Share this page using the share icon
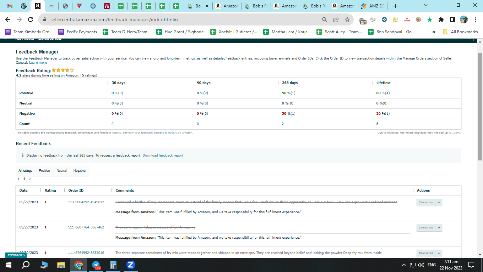This screenshot has width=483, height=272. point(336,19)
